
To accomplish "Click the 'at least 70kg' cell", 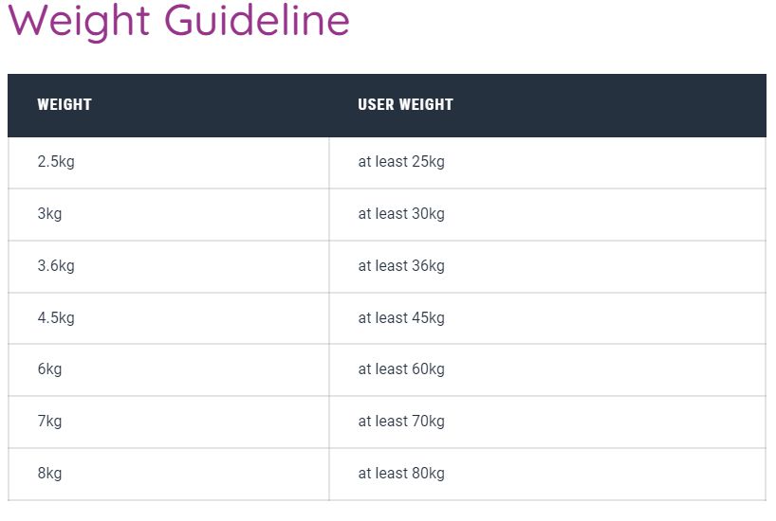I will (401, 422).
